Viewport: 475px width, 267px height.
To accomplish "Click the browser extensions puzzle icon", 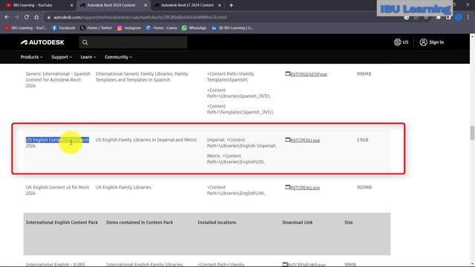I will [x=438, y=17].
